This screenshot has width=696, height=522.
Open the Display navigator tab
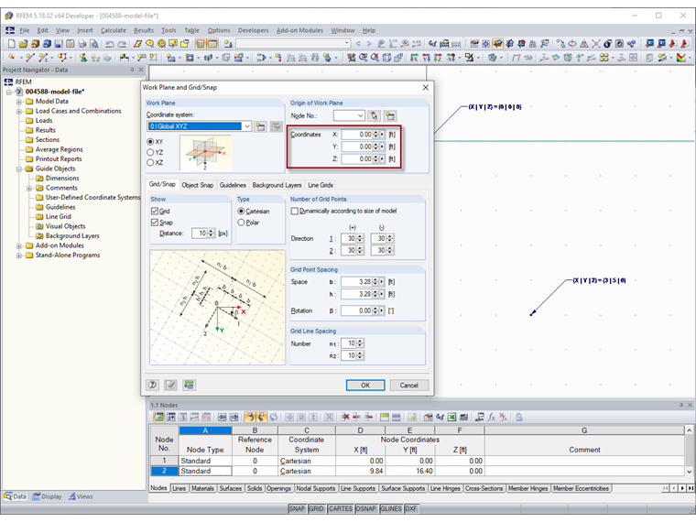pos(47,496)
